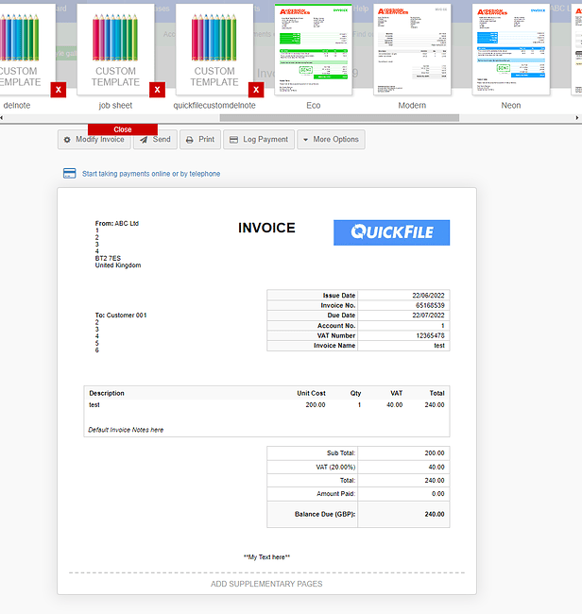Send the invoice
582x614 pixels.
155,140
